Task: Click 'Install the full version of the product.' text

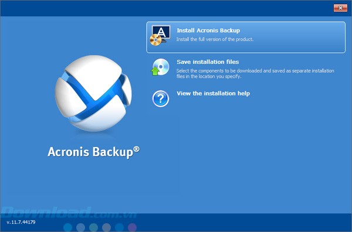Action: 215,39
